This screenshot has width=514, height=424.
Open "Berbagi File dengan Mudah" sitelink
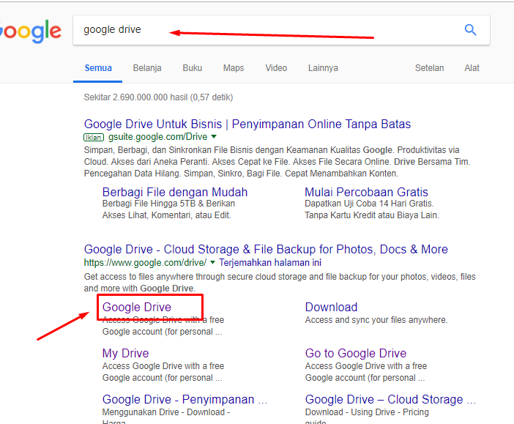click(175, 192)
